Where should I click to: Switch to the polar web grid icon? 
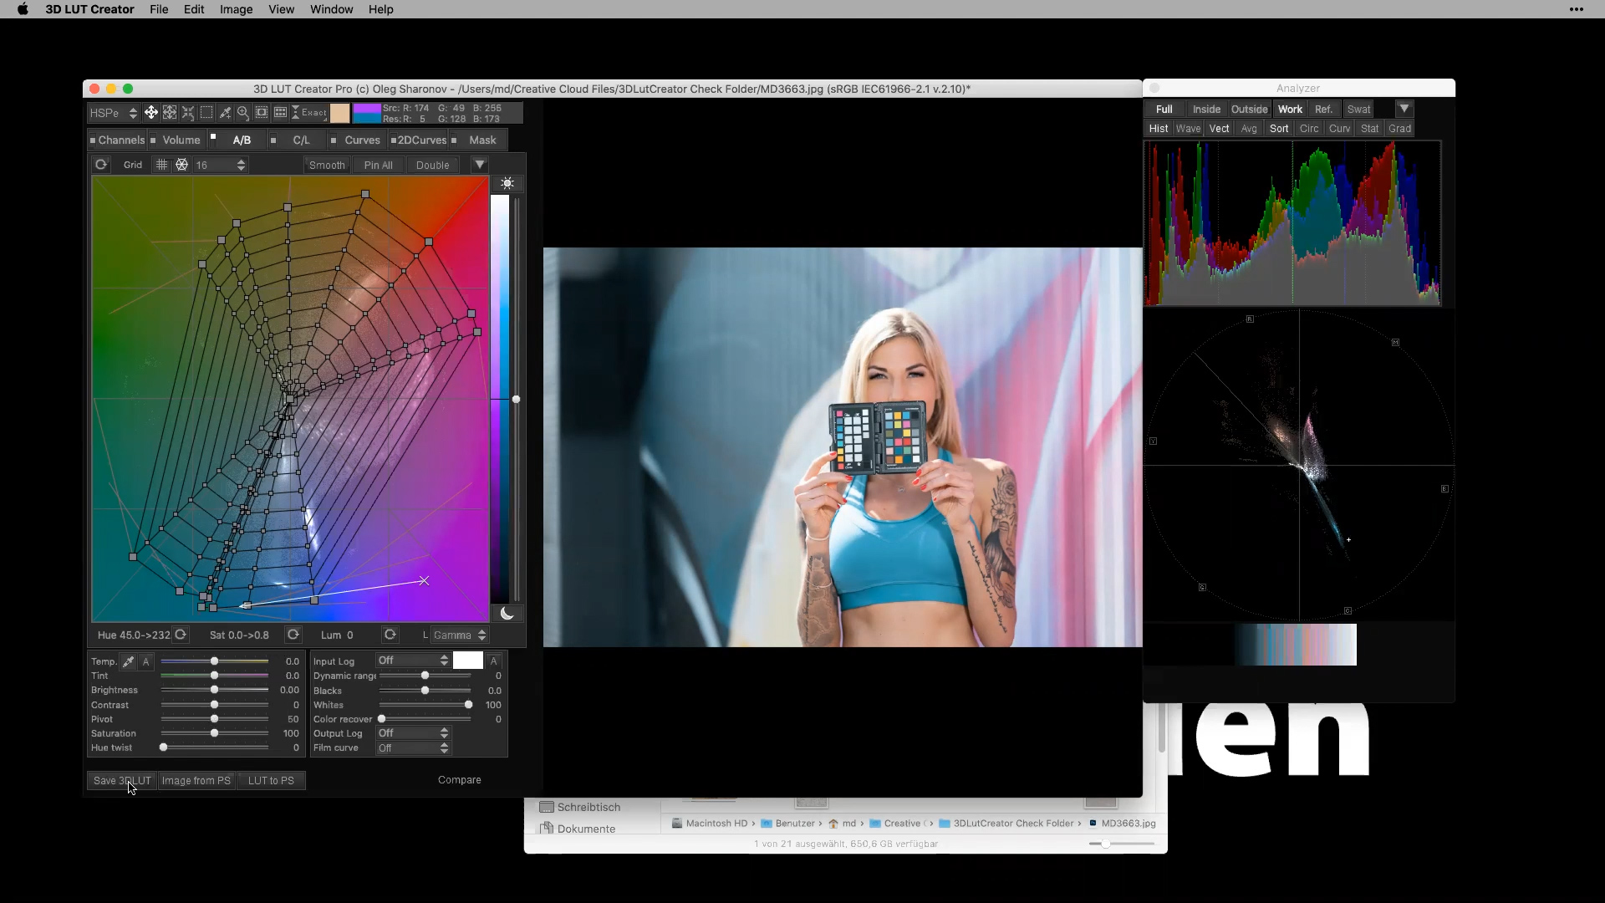[x=181, y=165]
